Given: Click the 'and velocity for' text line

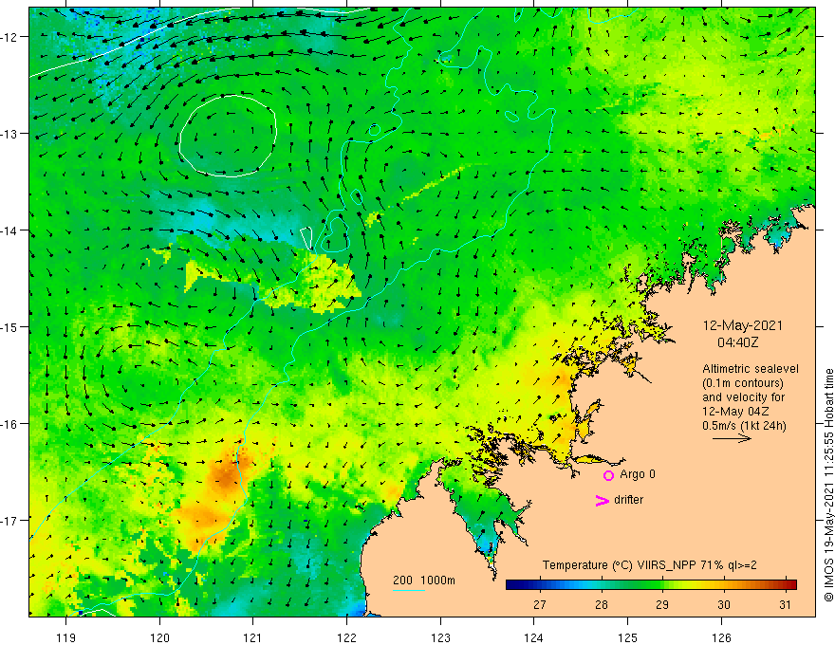Looking at the screenshot, I should click(743, 397).
